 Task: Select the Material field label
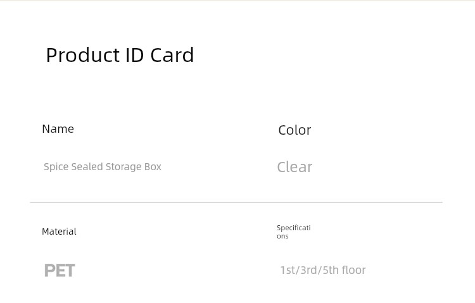(59, 232)
